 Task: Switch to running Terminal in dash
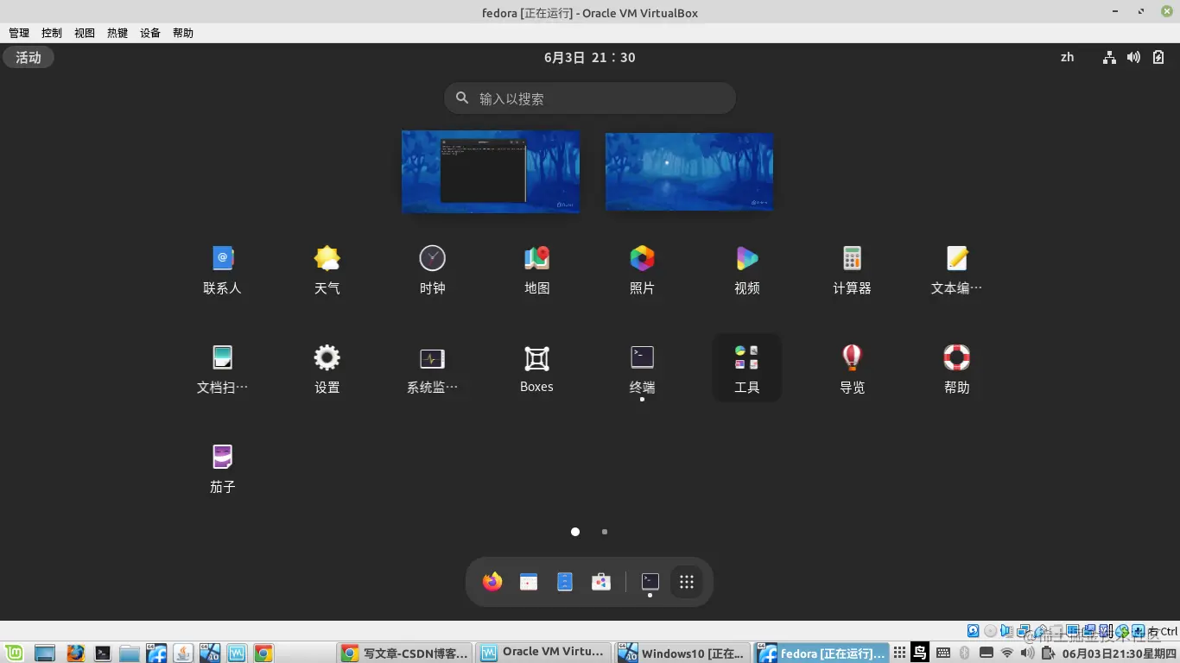650,582
